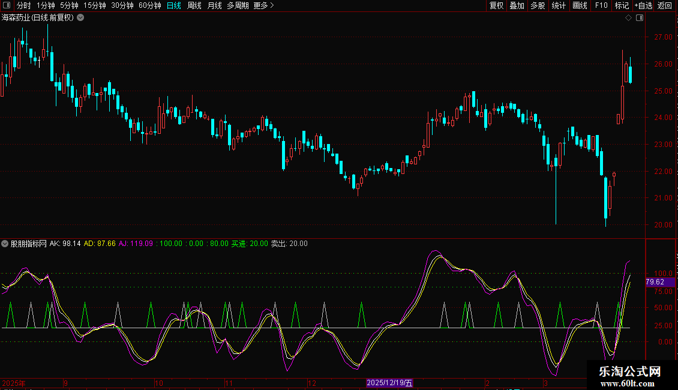Select 月线 monthly chart period
The image size is (678, 390).
click(214, 5)
